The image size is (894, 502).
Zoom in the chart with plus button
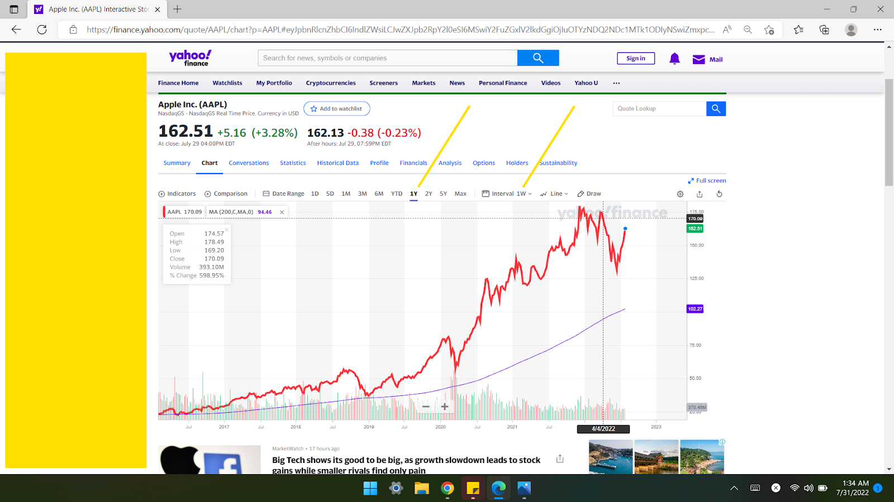point(445,407)
